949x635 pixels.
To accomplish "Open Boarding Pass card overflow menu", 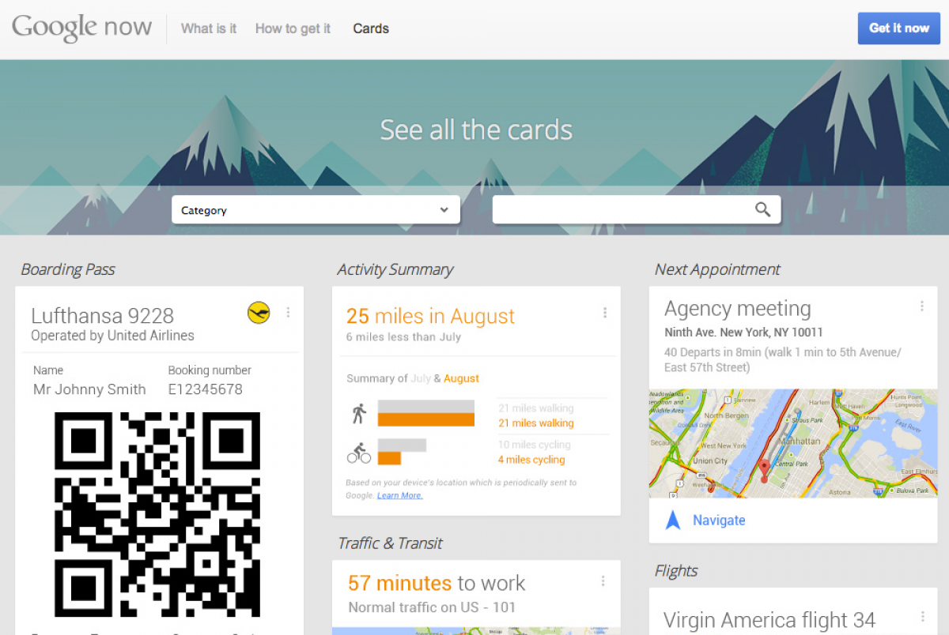I will click(x=288, y=313).
